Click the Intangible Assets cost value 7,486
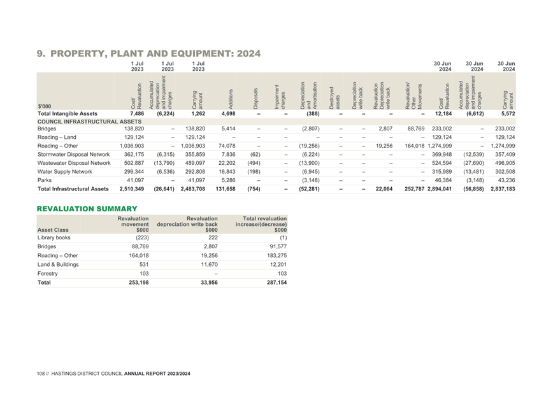The image size is (553, 394). pos(137,113)
